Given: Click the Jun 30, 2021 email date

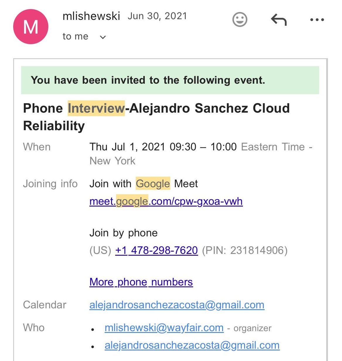Looking at the screenshot, I should (x=157, y=16).
